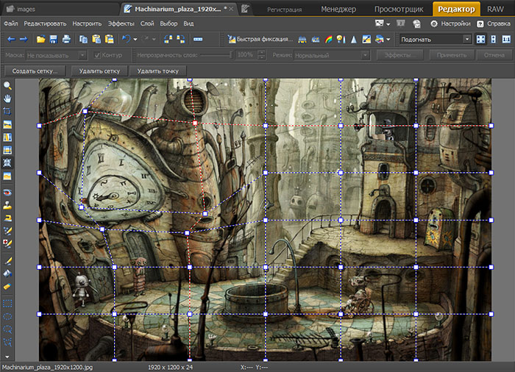Click the Undo arrow icon
The width and height of the screenshot is (515, 372).
pyautogui.click(x=126, y=40)
